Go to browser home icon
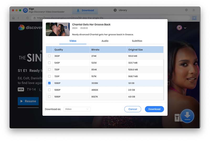The image size is (210, 141). tap(13, 18)
